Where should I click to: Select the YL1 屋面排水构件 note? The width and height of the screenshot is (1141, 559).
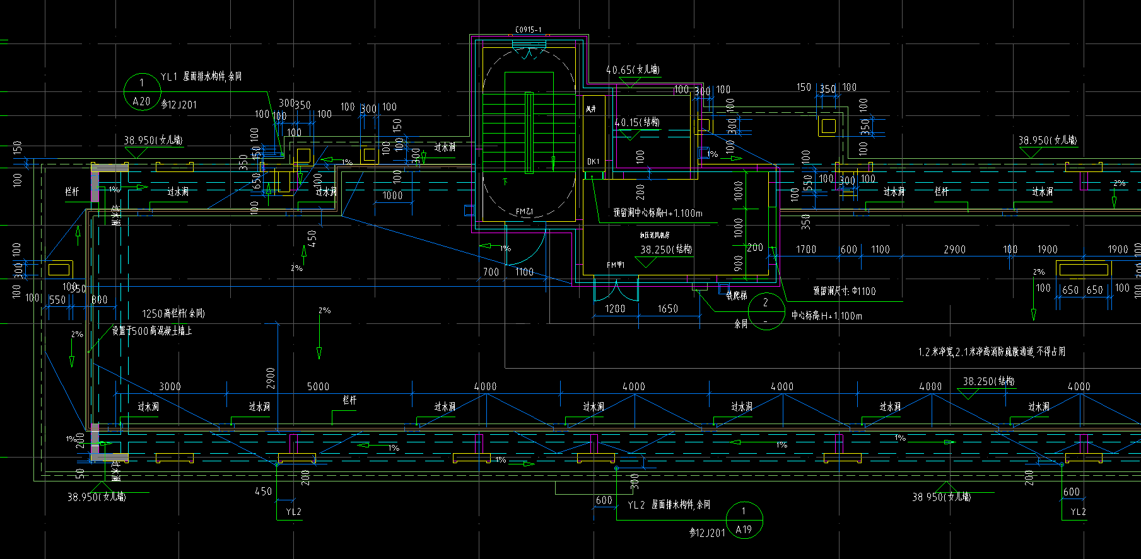[x=201, y=76]
